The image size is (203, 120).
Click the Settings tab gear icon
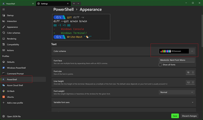coord(39,3)
